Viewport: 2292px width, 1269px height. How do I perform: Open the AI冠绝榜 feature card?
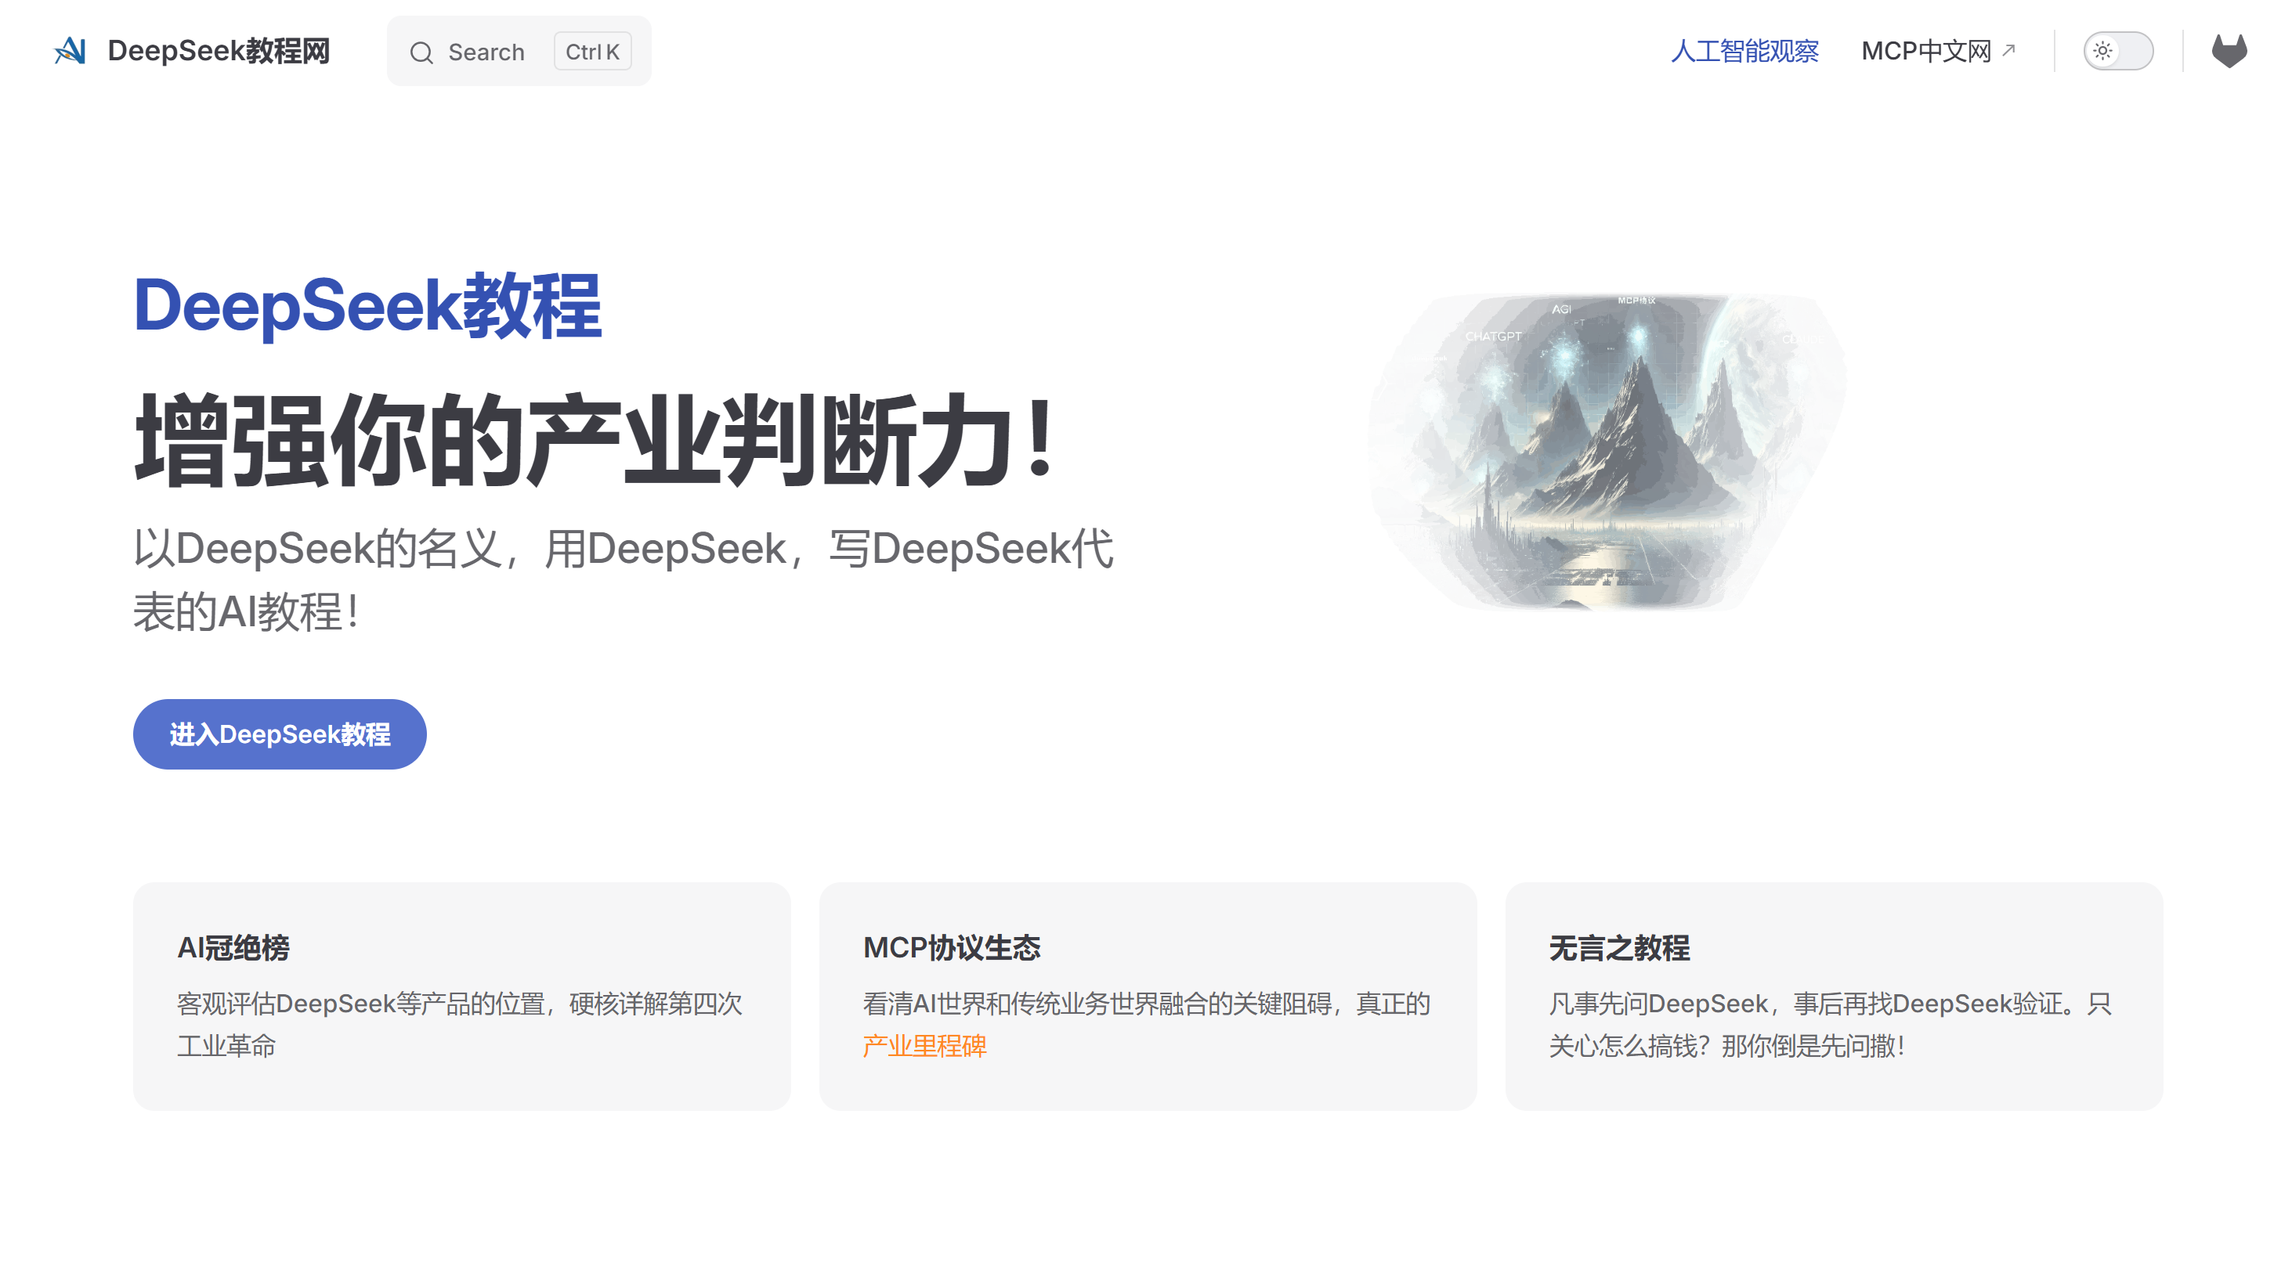coord(462,996)
